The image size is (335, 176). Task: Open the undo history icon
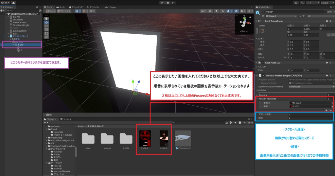(296, 3)
